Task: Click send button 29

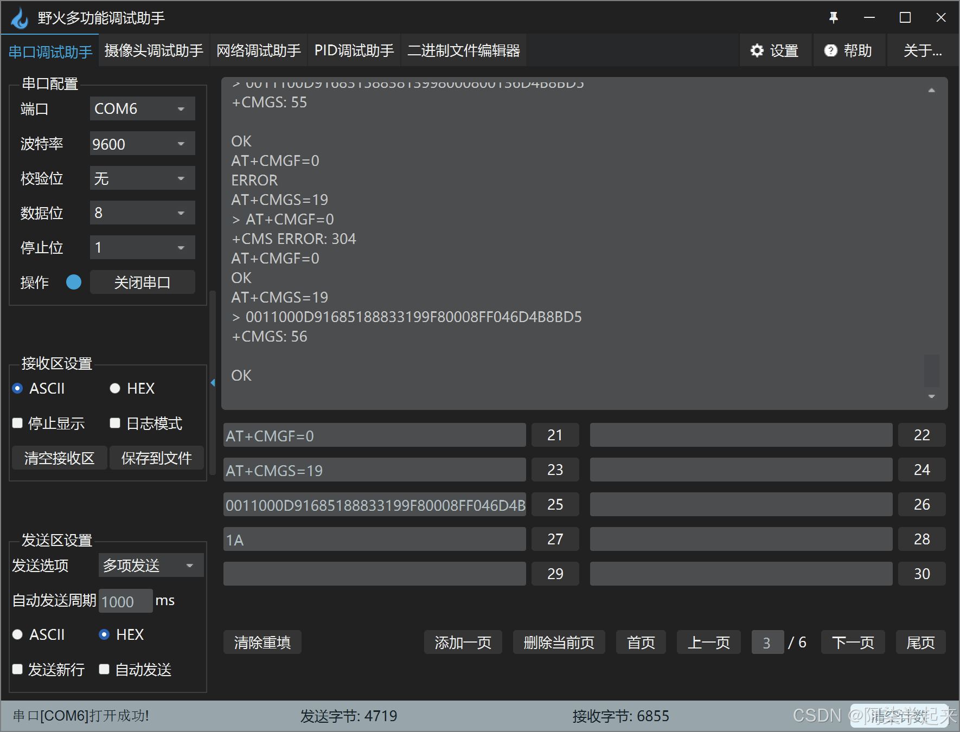Action: tap(555, 574)
